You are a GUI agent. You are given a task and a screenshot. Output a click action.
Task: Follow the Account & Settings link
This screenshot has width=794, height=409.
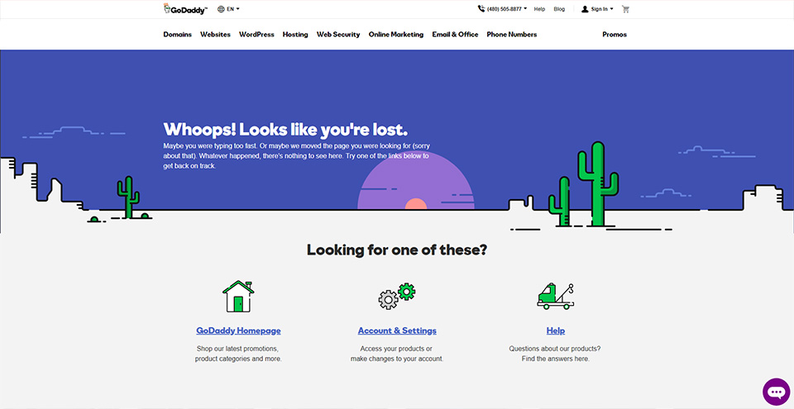click(397, 331)
